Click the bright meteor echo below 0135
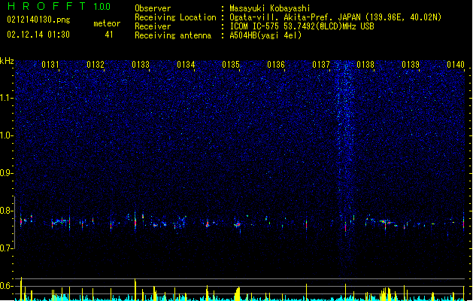473x301 pixels. (238, 224)
